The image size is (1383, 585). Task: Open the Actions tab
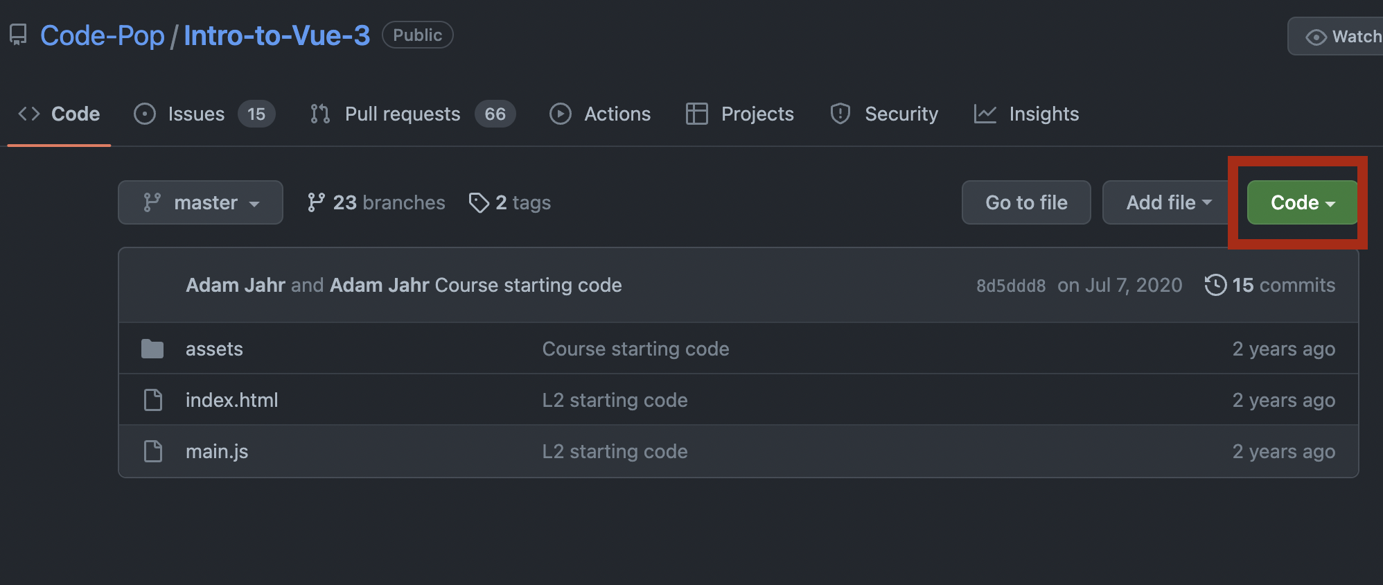click(600, 114)
